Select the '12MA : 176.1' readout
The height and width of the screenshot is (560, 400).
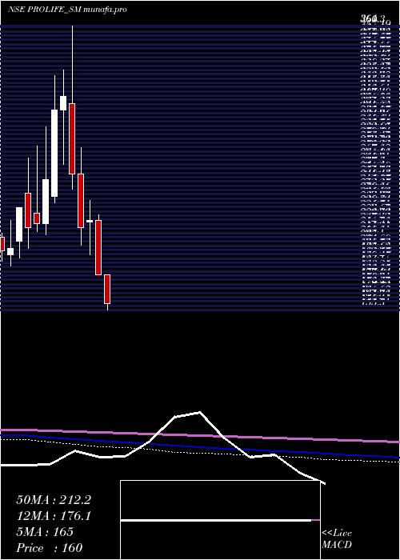coord(54,516)
